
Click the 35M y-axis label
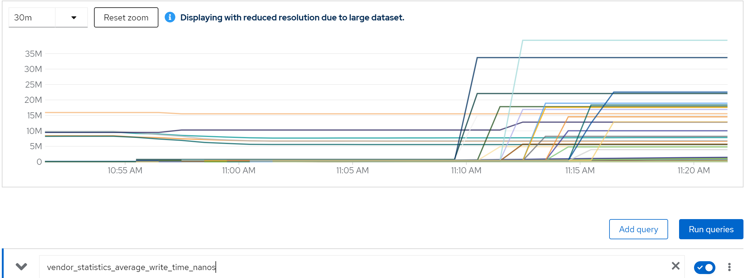(33, 54)
